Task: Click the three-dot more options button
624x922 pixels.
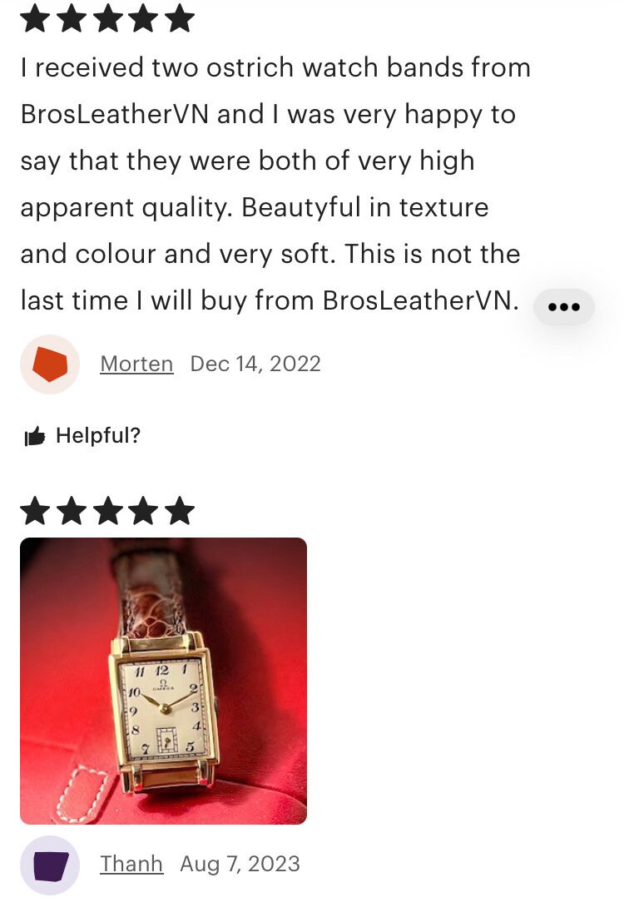Action: tap(563, 306)
